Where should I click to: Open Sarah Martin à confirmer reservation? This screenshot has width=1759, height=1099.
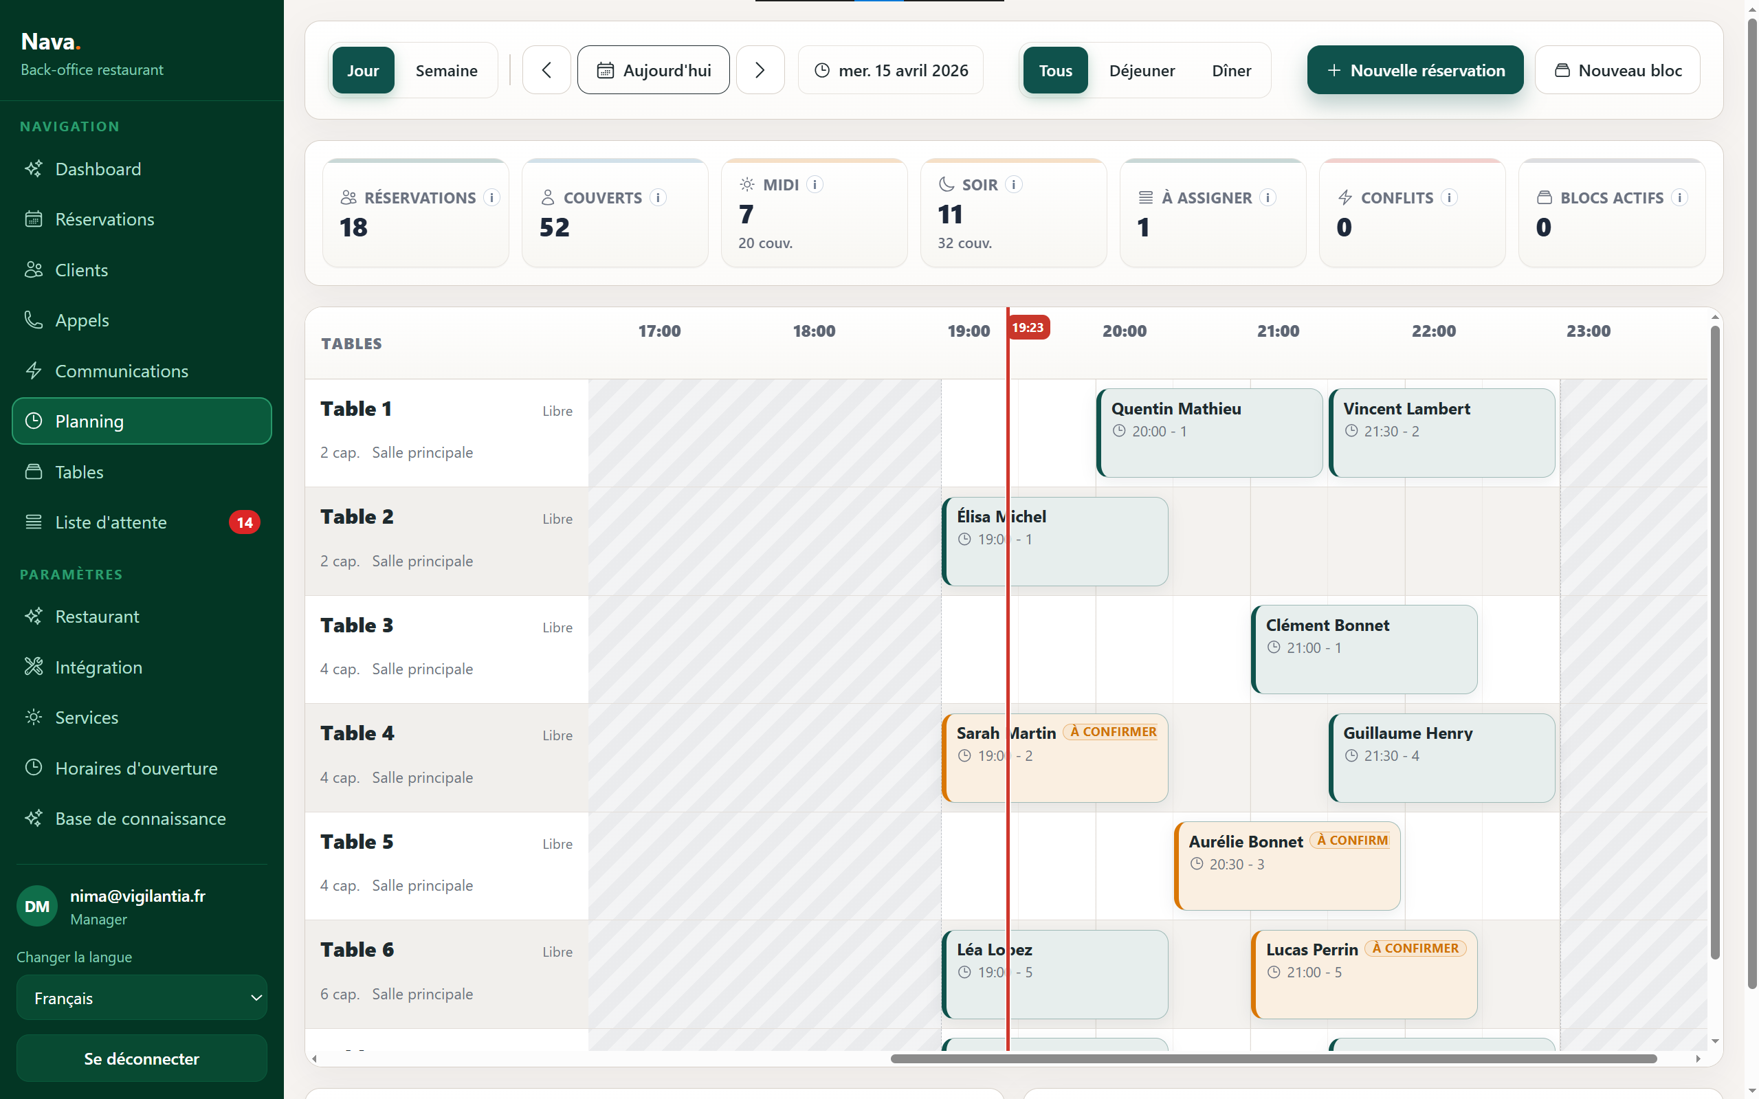tap(1054, 757)
